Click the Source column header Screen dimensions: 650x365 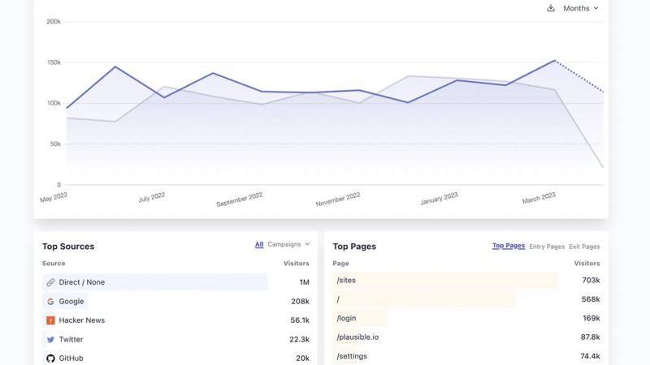(54, 263)
